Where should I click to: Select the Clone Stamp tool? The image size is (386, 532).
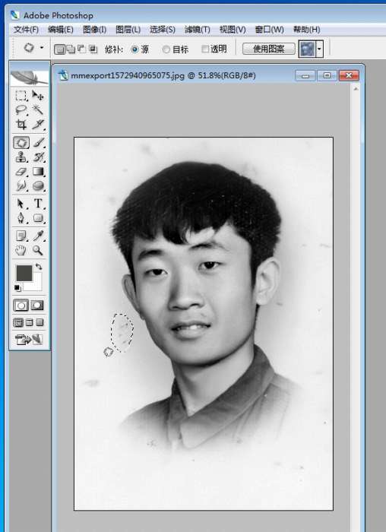point(21,157)
